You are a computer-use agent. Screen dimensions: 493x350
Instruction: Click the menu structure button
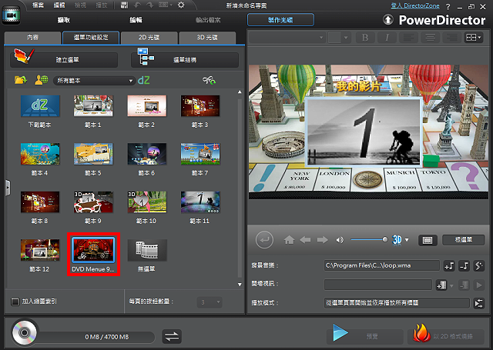pyautogui.click(x=185, y=59)
